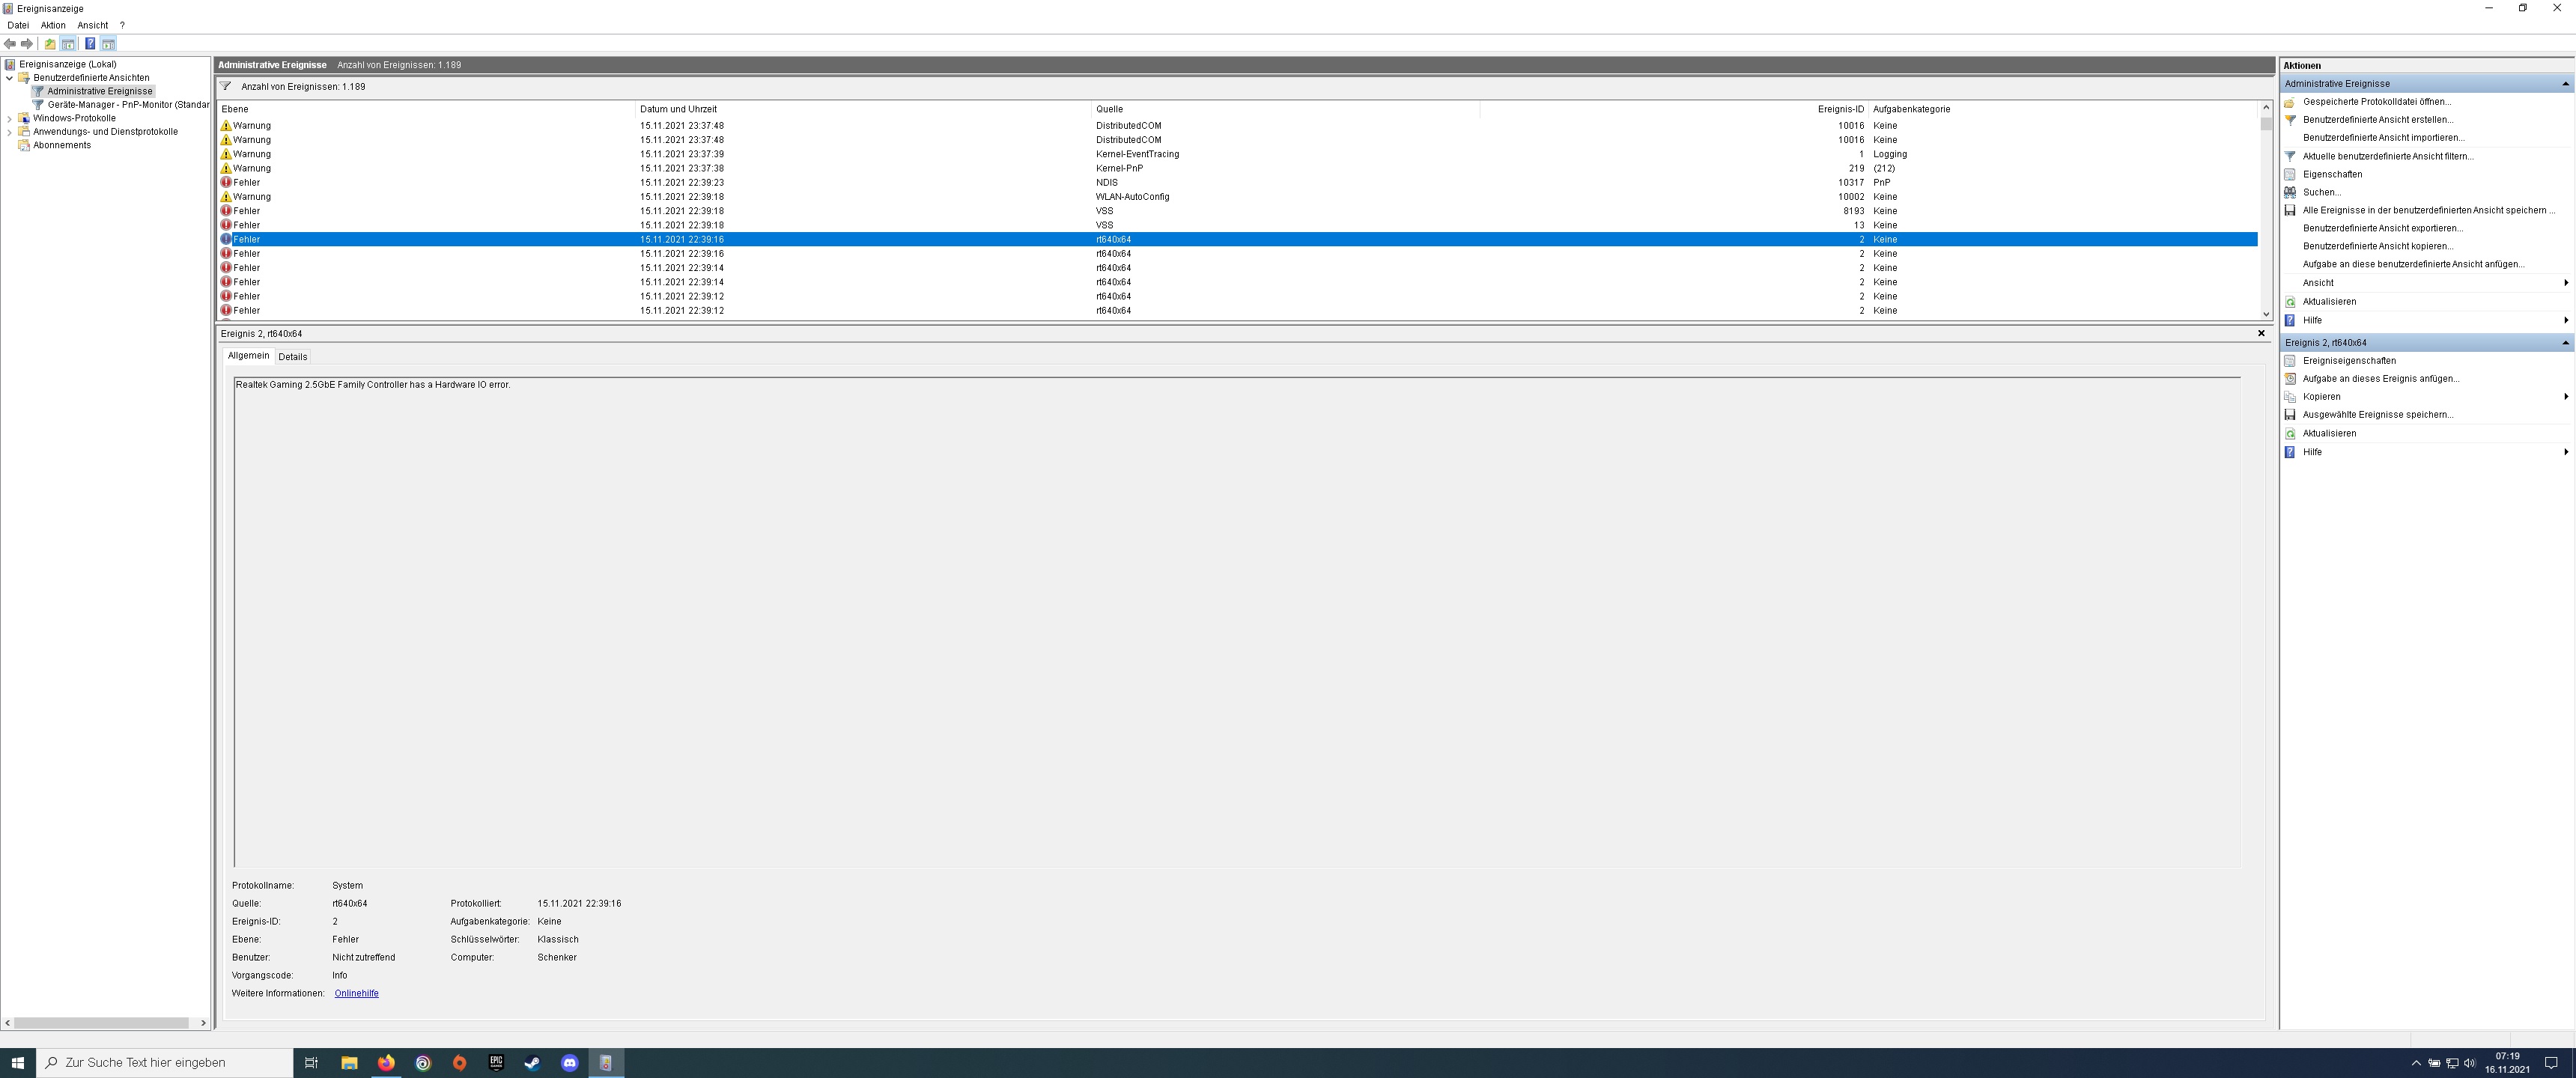The image size is (2576, 1078).
Task: Click the 'Up one level' folder toolbar icon
Action: pyautogui.click(x=50, y=44)
